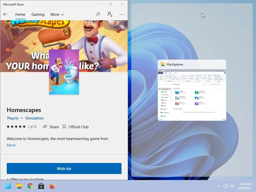Expand description with More link

(11, 145)
